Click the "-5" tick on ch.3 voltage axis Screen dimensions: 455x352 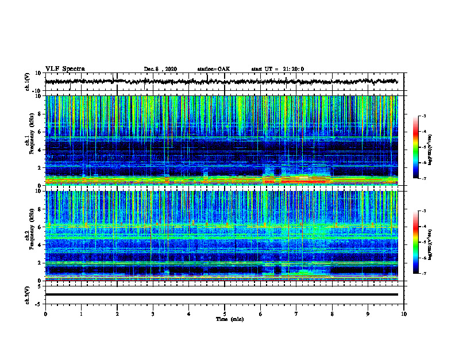coord(38,304)
